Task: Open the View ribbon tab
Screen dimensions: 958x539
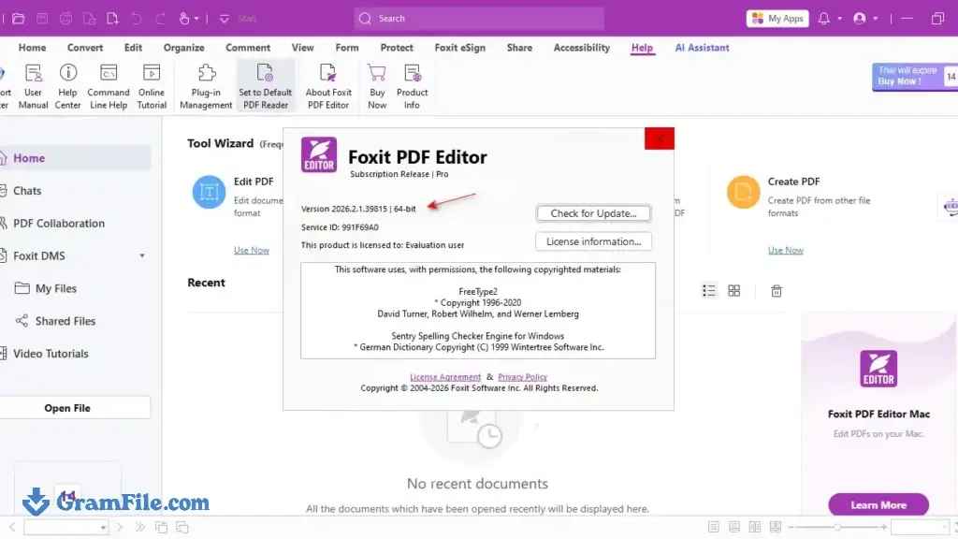Action: 302,48
